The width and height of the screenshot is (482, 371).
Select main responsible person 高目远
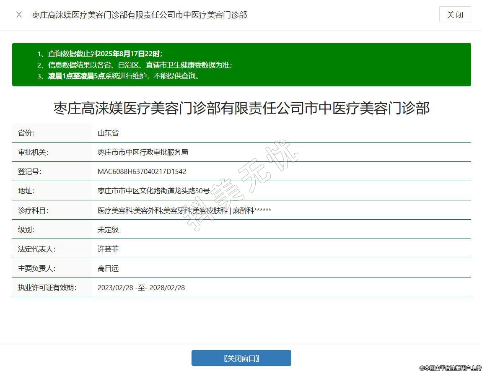tap(108, 268)
